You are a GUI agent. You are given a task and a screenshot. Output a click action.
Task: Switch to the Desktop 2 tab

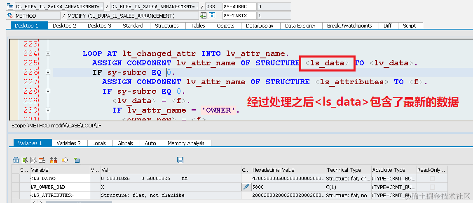click(x=64, y=25)
